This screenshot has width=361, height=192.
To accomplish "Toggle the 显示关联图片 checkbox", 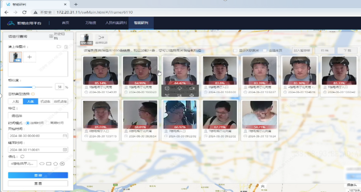I will 235,50.
